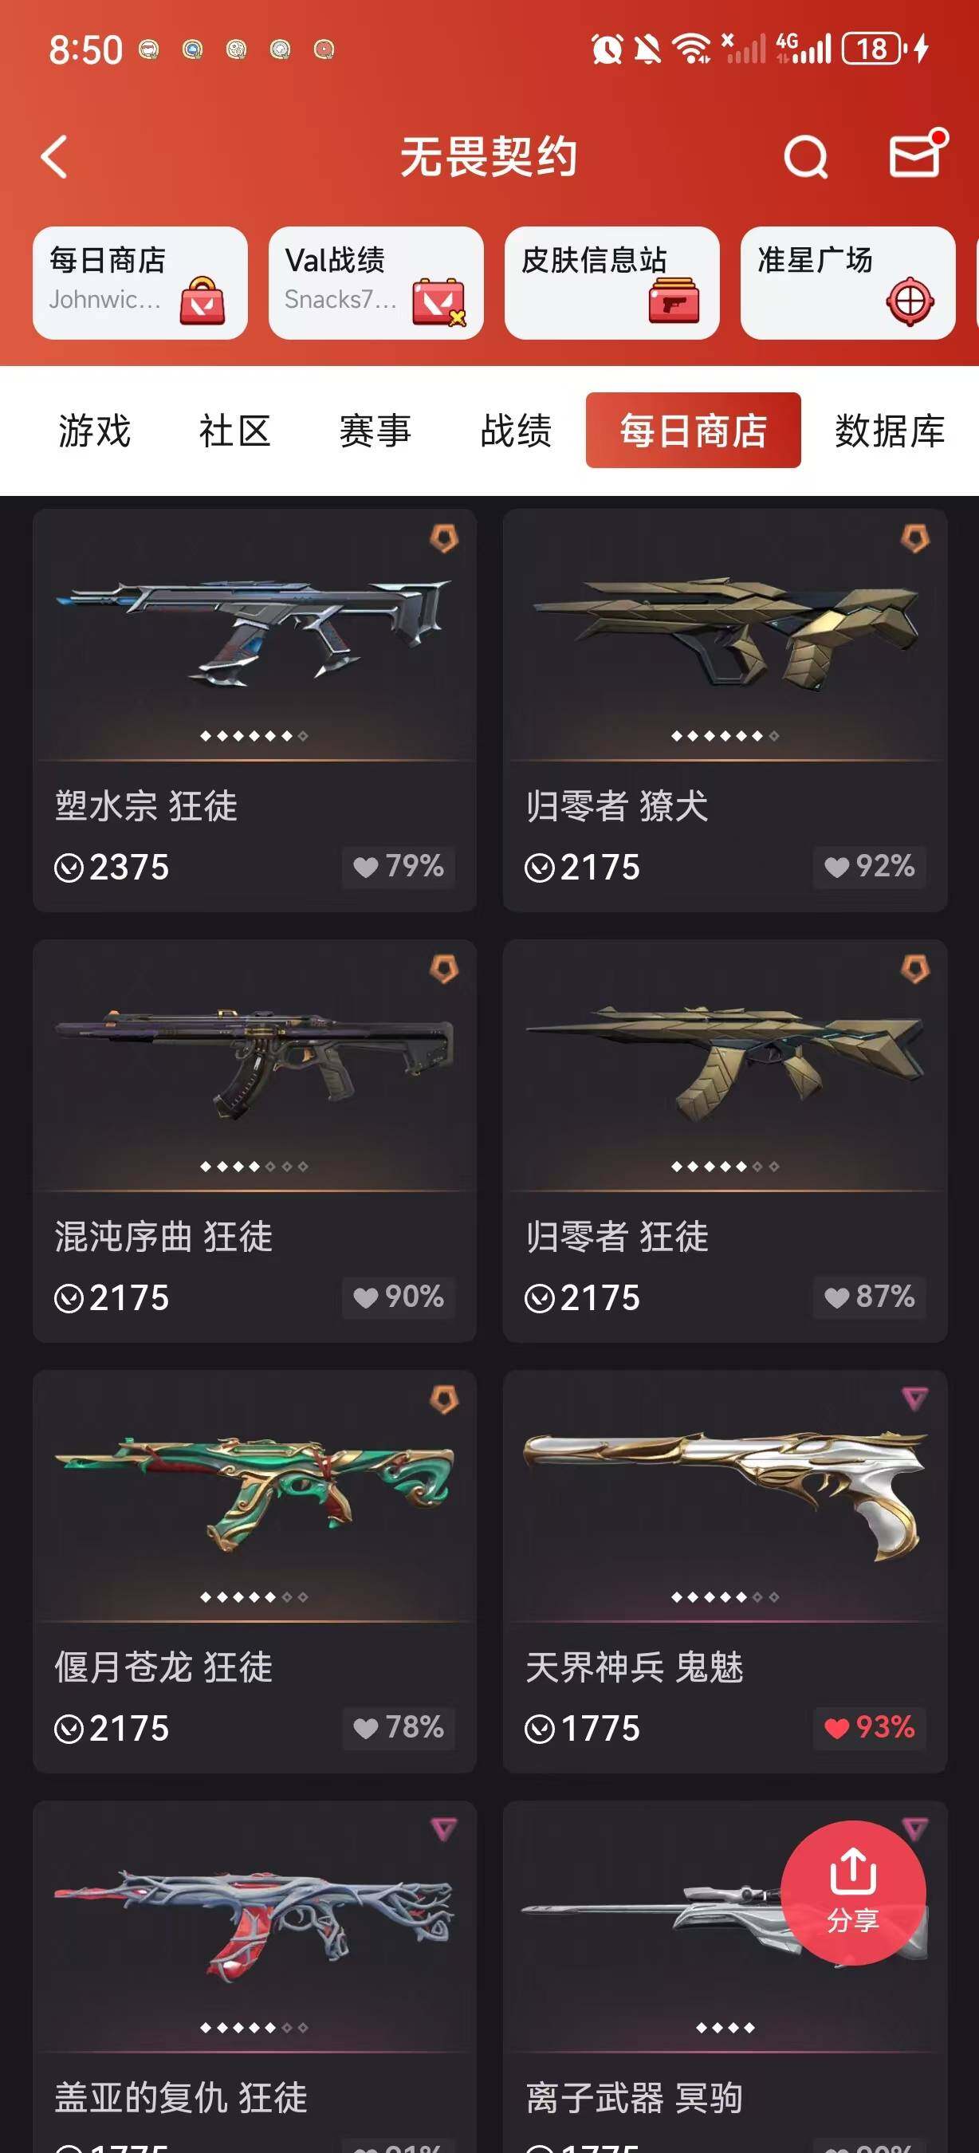979x2153 pixels.
Task: Toggle 90% heart on 混沌序曲 狂徒
Action: [399, 1297]
